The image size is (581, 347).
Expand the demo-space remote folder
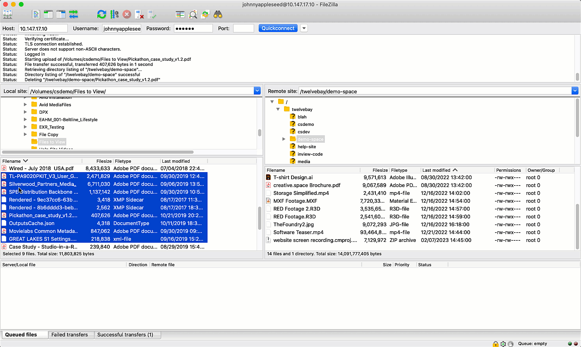[284, 139]
